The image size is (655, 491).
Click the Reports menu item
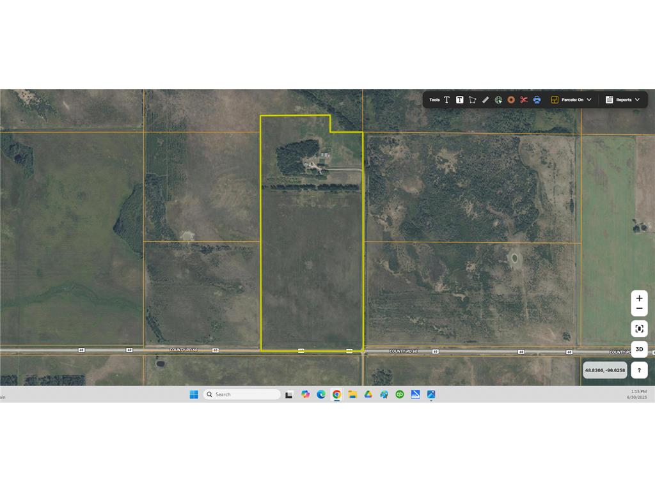pyautogui.click(x=622, y=100)
